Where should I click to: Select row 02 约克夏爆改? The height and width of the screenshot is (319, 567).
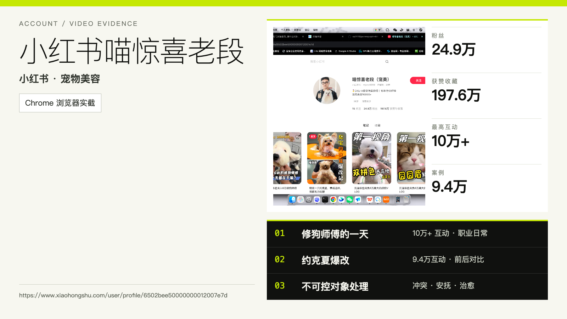pos(407,260)
